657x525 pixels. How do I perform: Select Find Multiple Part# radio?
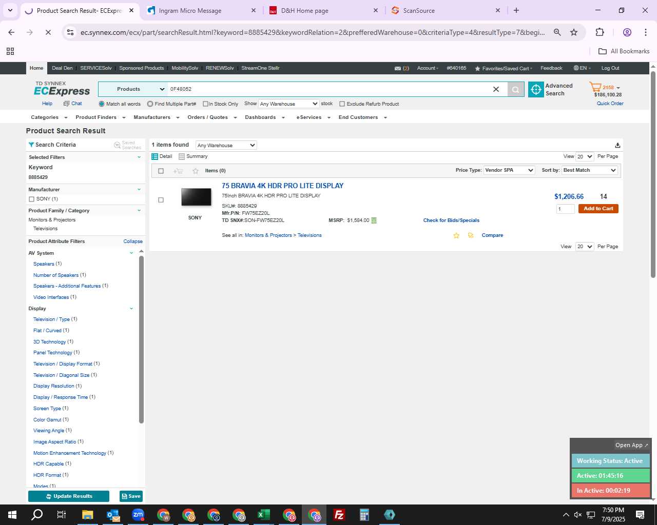click(x=150, y=104)
